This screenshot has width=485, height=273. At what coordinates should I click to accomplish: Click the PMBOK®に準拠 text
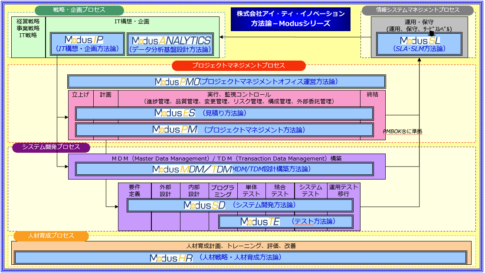[402, 131]
